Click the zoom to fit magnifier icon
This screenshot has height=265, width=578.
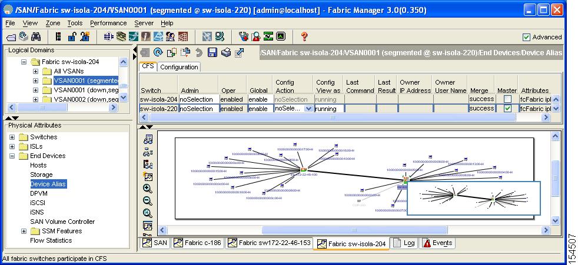(148, 213)
